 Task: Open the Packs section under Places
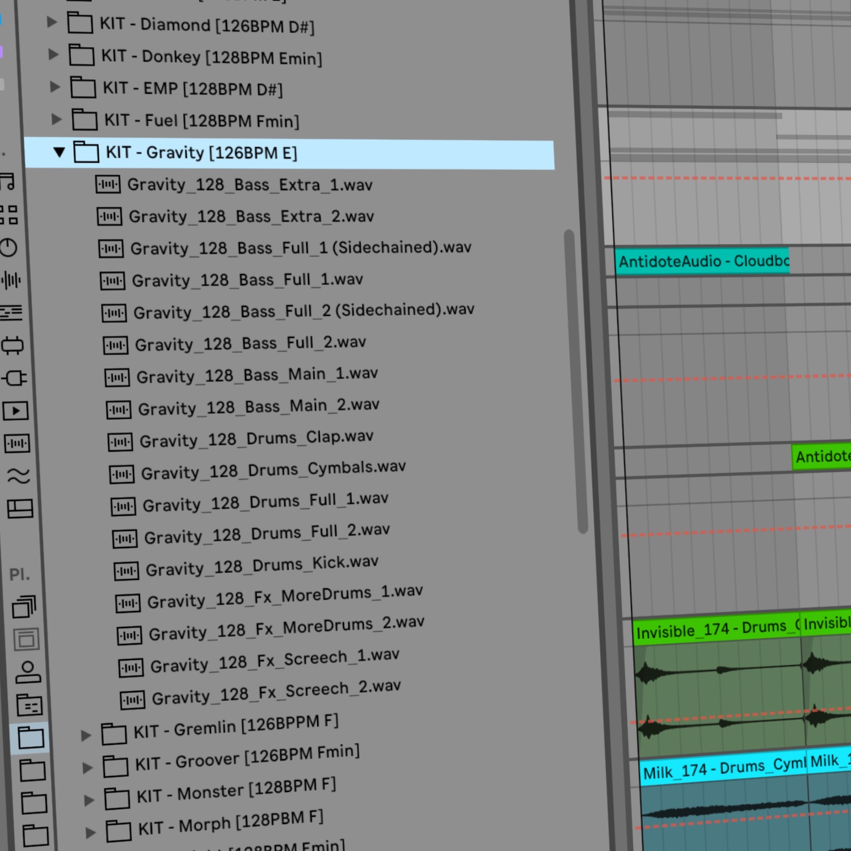(x=24, y=605)
